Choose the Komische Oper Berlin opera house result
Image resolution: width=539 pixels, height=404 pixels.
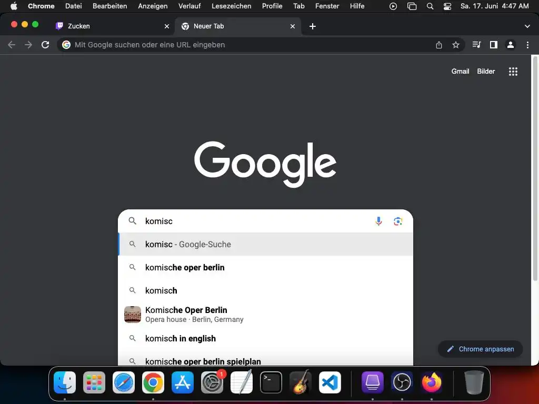pos(265,315)
